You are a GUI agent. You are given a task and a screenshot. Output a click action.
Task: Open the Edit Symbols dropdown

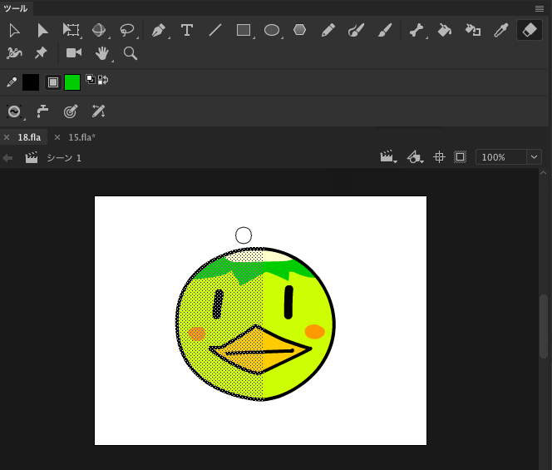[x=415, y=156]
